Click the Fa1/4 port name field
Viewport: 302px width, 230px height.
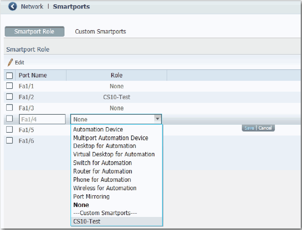(42, 119)
